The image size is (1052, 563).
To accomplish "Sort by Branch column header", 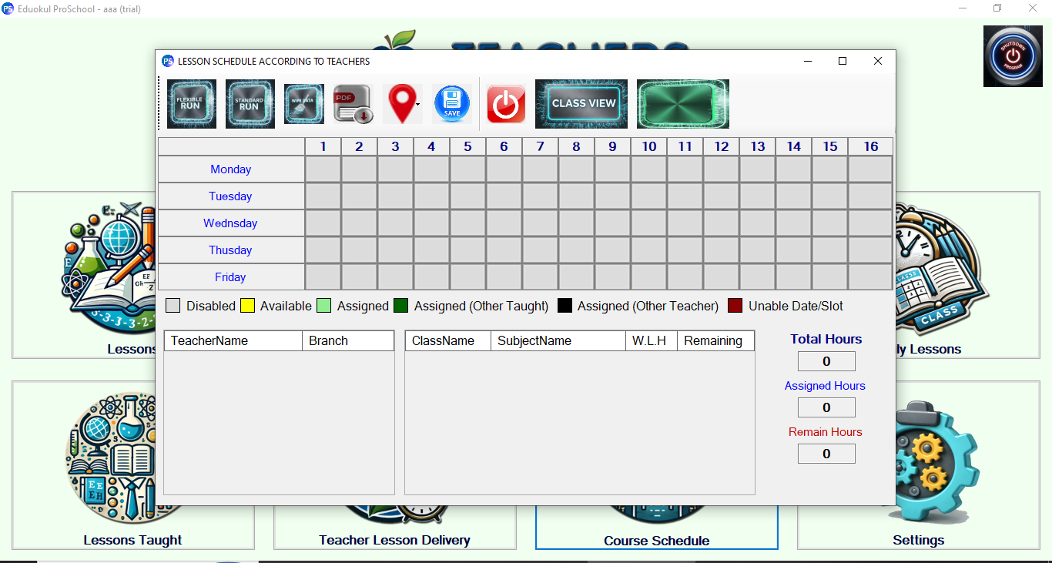I will [x=348, y=340].
